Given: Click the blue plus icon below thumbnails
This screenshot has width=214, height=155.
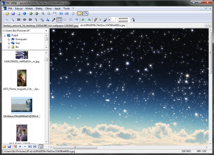Looking at the screenshot, I should pyautogui.click(x=20, y=147).
